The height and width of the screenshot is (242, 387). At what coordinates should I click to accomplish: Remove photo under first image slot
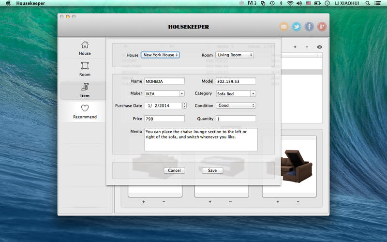164,202
